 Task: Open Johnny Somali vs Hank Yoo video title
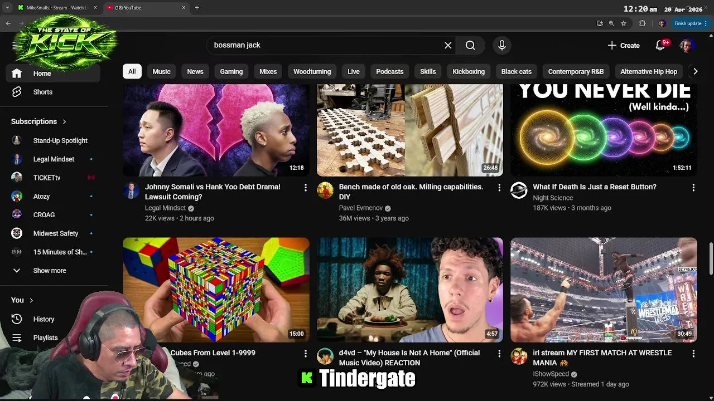[213, 192]
